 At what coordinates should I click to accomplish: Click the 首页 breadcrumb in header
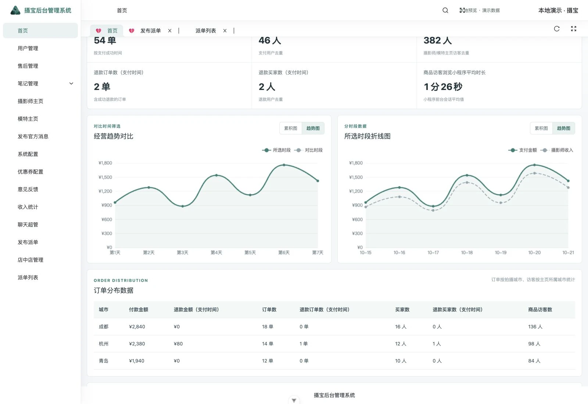pos(122,10)
